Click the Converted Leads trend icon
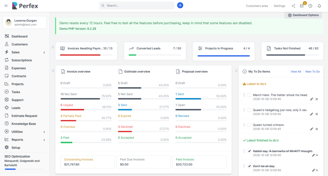The height and width of the screenshot is (176, 328). point(131,48)
